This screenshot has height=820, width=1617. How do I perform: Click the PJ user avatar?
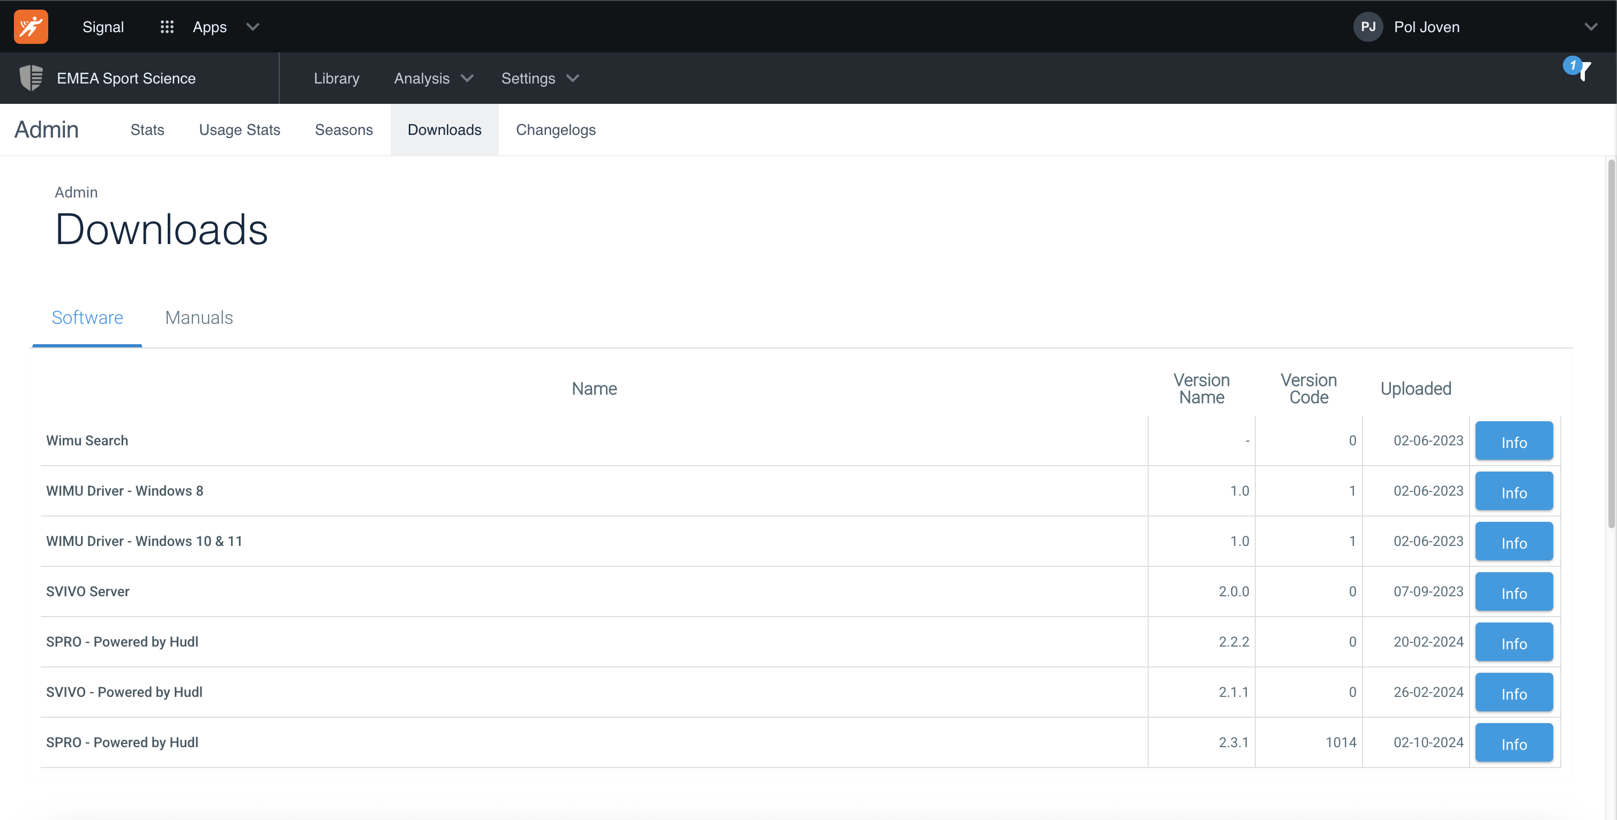pos(1368,26)
